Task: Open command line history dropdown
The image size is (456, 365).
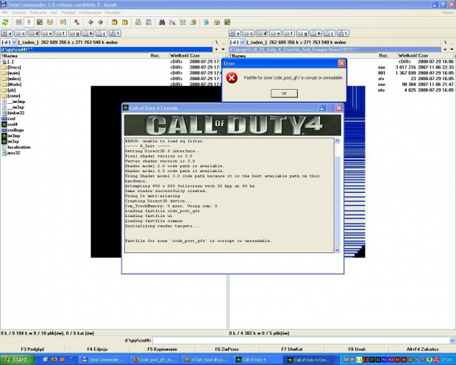Action: (452, 340)
